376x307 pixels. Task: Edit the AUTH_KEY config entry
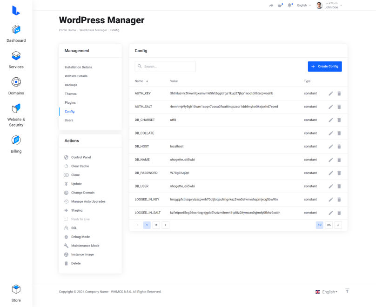[331, 93]
